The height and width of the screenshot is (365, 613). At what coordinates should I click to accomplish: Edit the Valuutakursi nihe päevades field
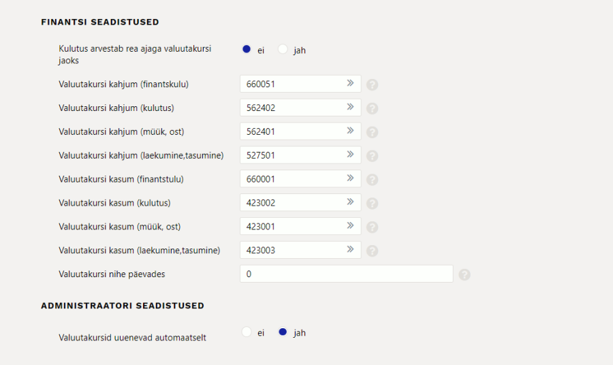pos(347,274)
